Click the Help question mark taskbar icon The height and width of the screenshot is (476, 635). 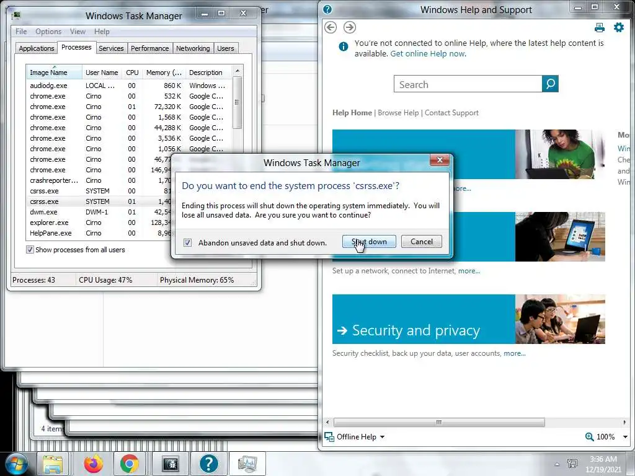pyautogui.click(x=208, y=464)
